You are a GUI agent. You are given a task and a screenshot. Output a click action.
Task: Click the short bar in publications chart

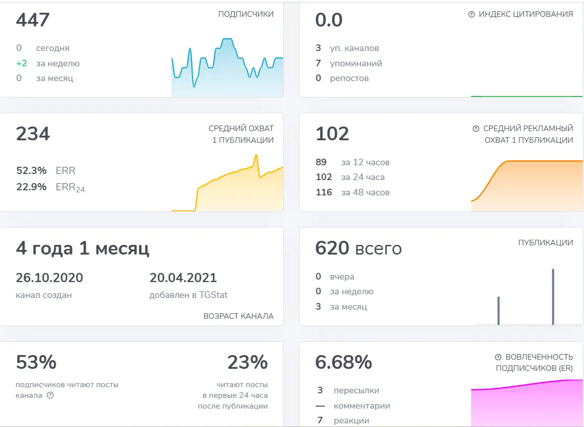499,311
